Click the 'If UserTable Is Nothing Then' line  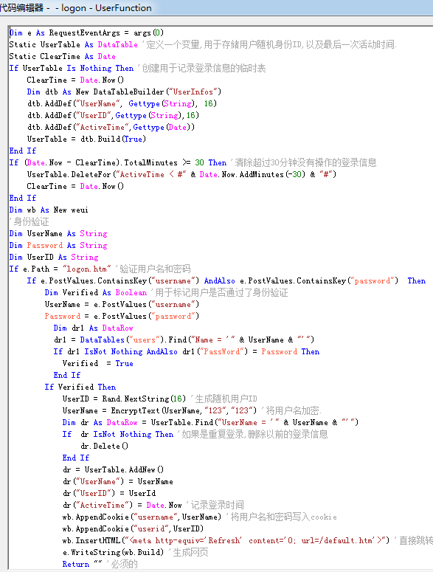pyautogui.click(x=137, y=68)
